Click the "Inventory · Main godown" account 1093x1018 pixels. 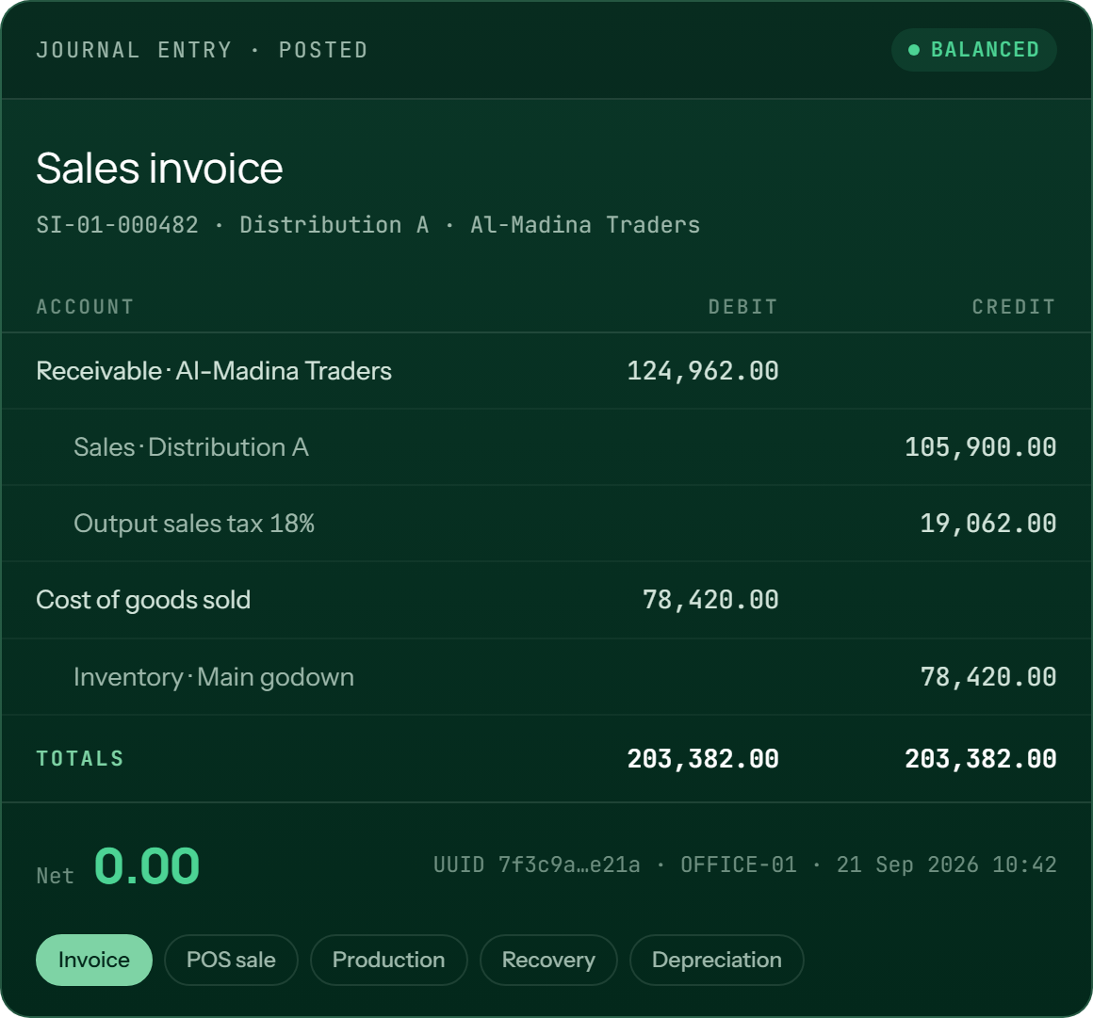coord(214,677)
